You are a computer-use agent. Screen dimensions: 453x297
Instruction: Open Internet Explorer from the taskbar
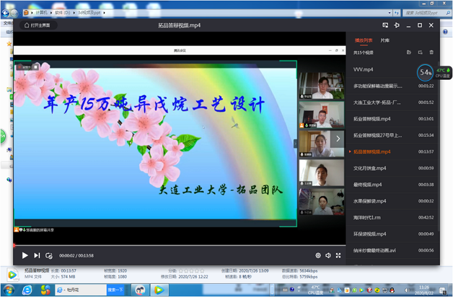coord(27,290)
